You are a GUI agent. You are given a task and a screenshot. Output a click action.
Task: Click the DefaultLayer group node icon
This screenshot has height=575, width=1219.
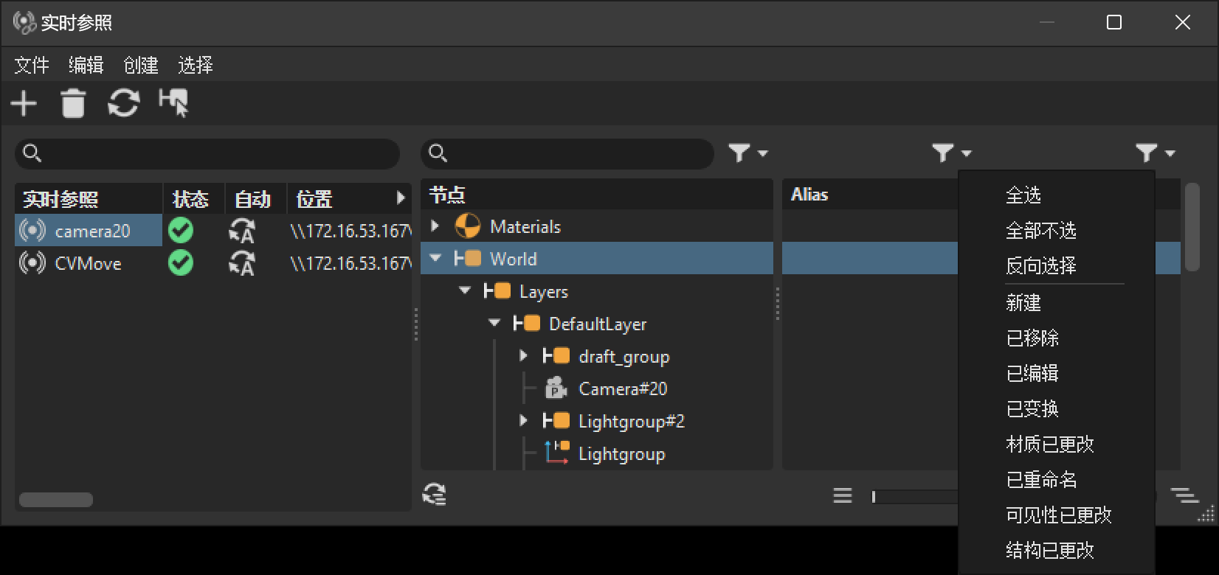click(x=527, y=324)
